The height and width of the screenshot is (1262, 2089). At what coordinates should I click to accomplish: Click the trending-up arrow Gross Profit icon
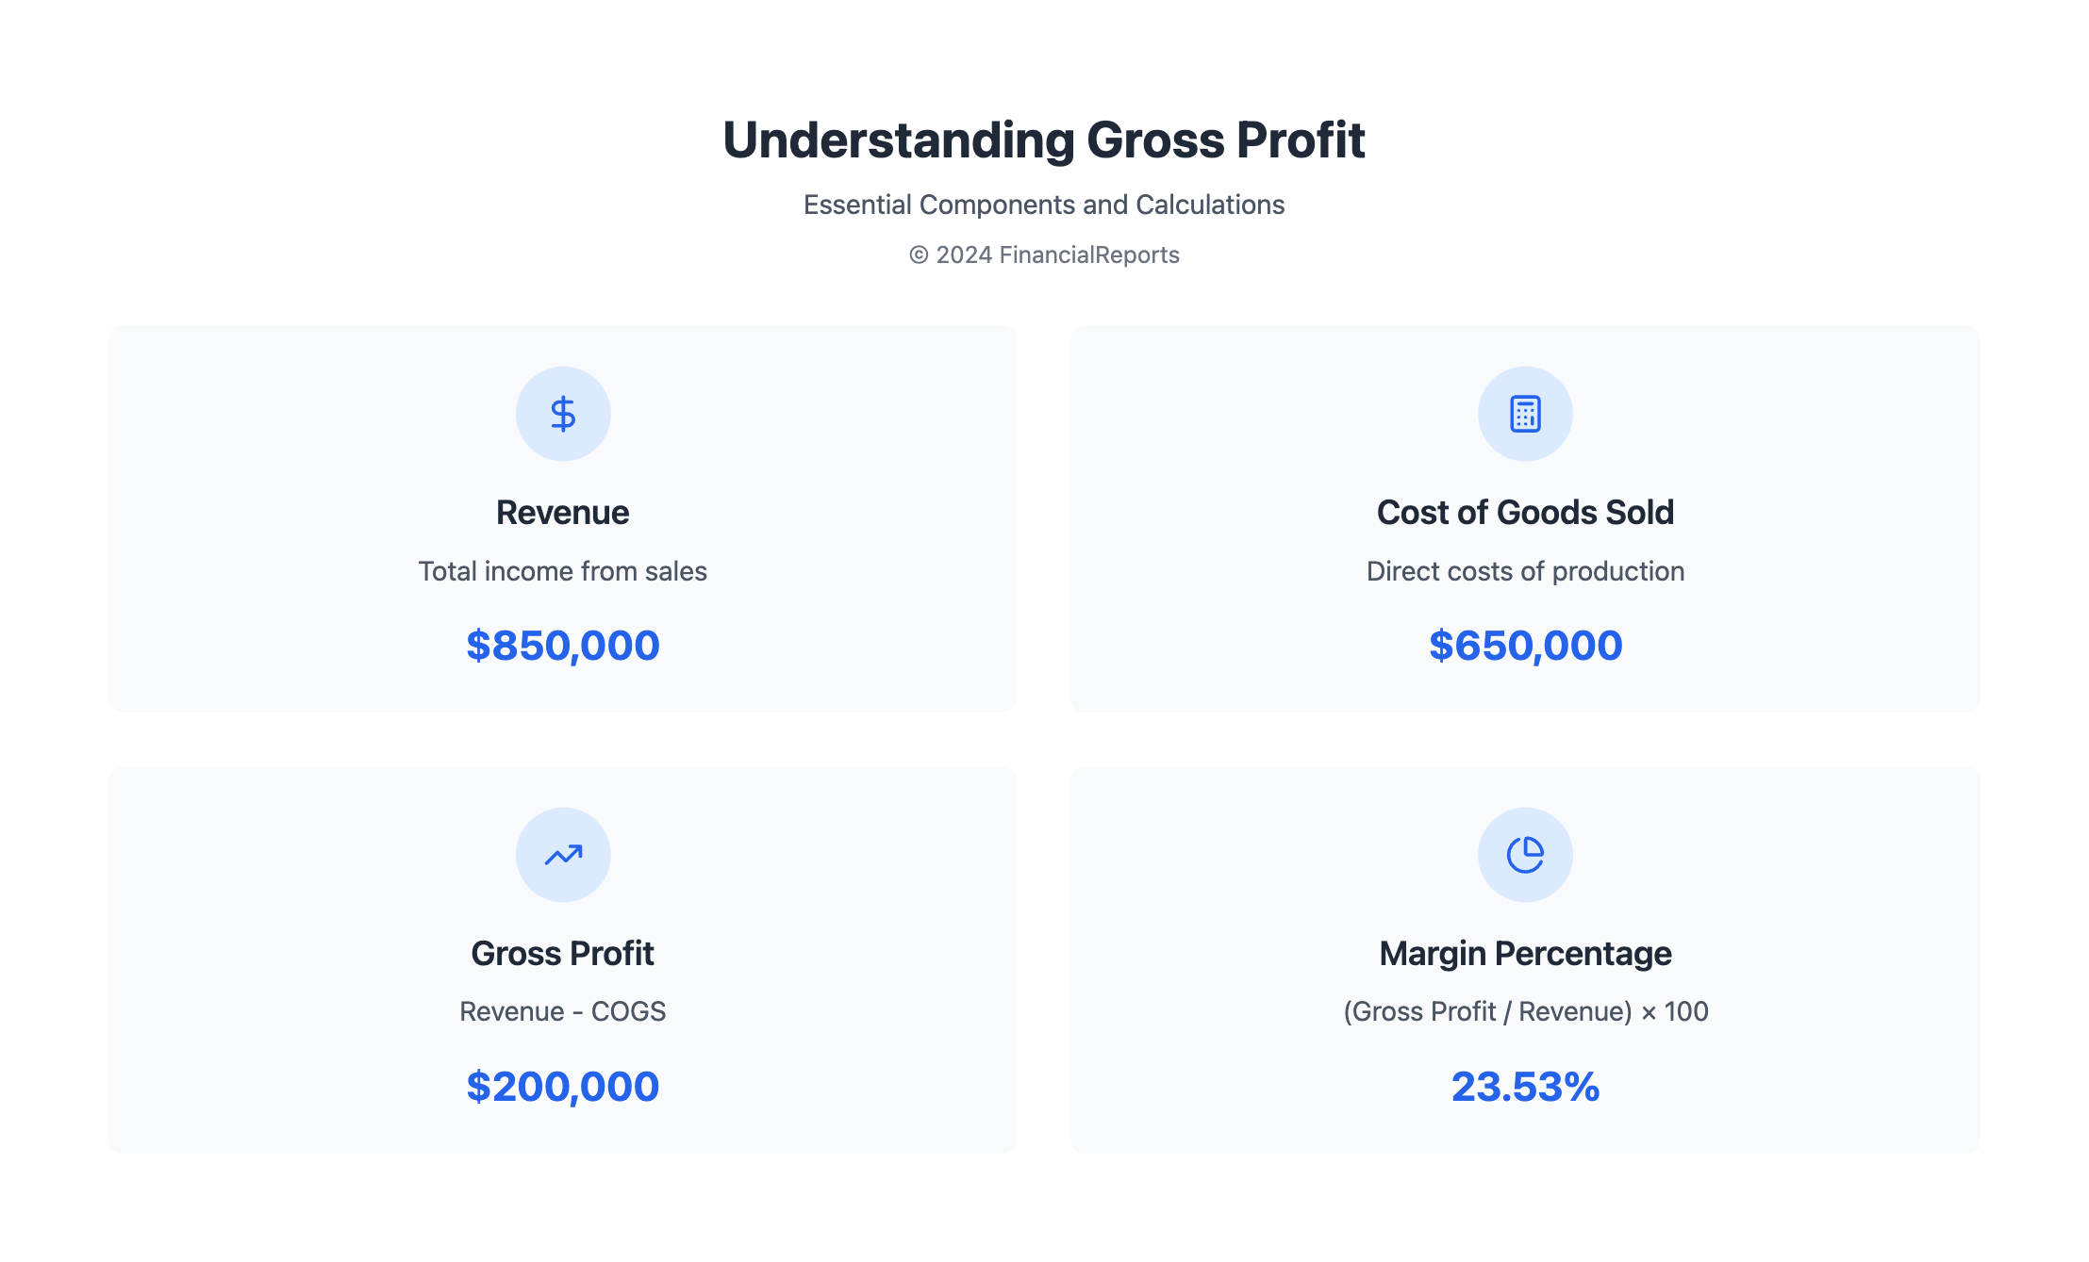coord(563,855)
